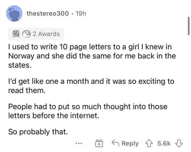This screenshot has width=191, height=152.
Task: Open the 2 Awards list
Action: coord(46,33)
